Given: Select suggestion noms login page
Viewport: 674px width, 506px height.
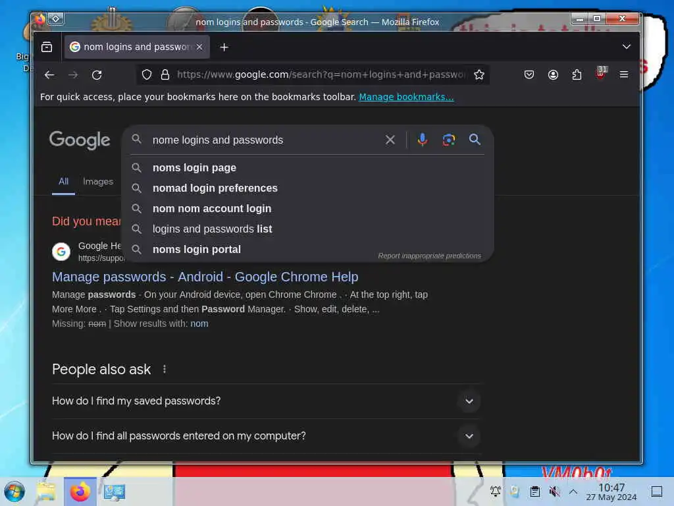Looking at the screenshot, I should coord(308,168).
